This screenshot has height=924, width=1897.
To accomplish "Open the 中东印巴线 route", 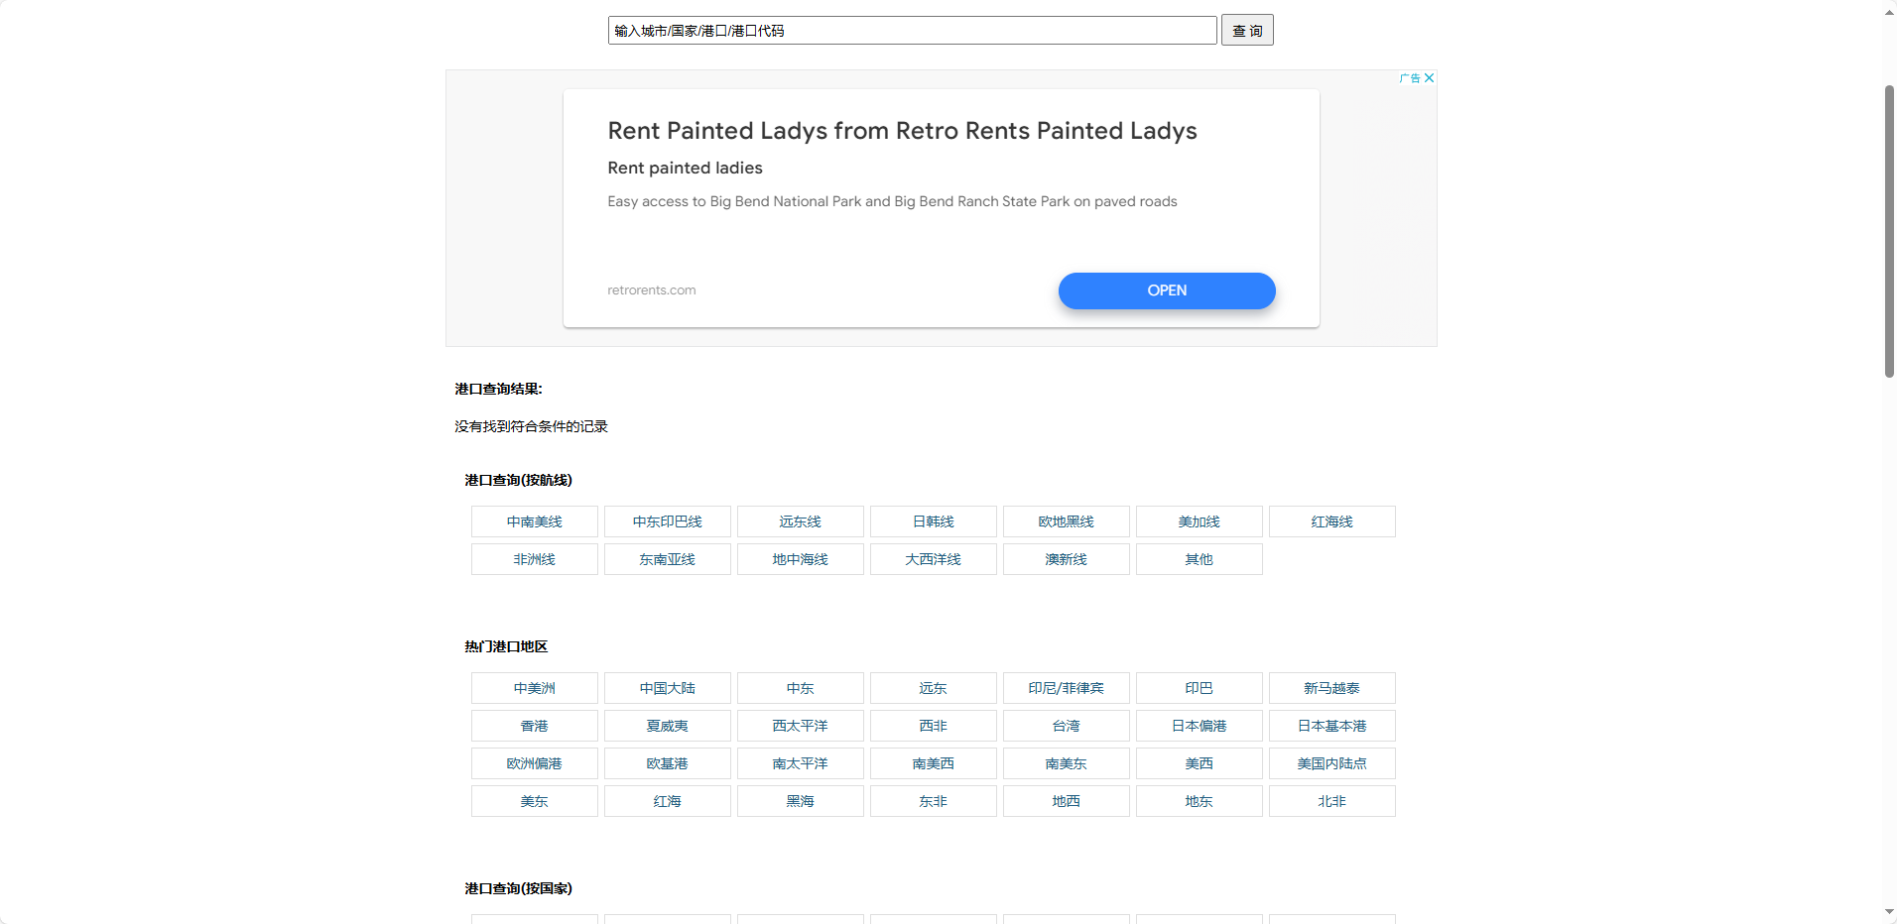I will click(x=668, y=521).
